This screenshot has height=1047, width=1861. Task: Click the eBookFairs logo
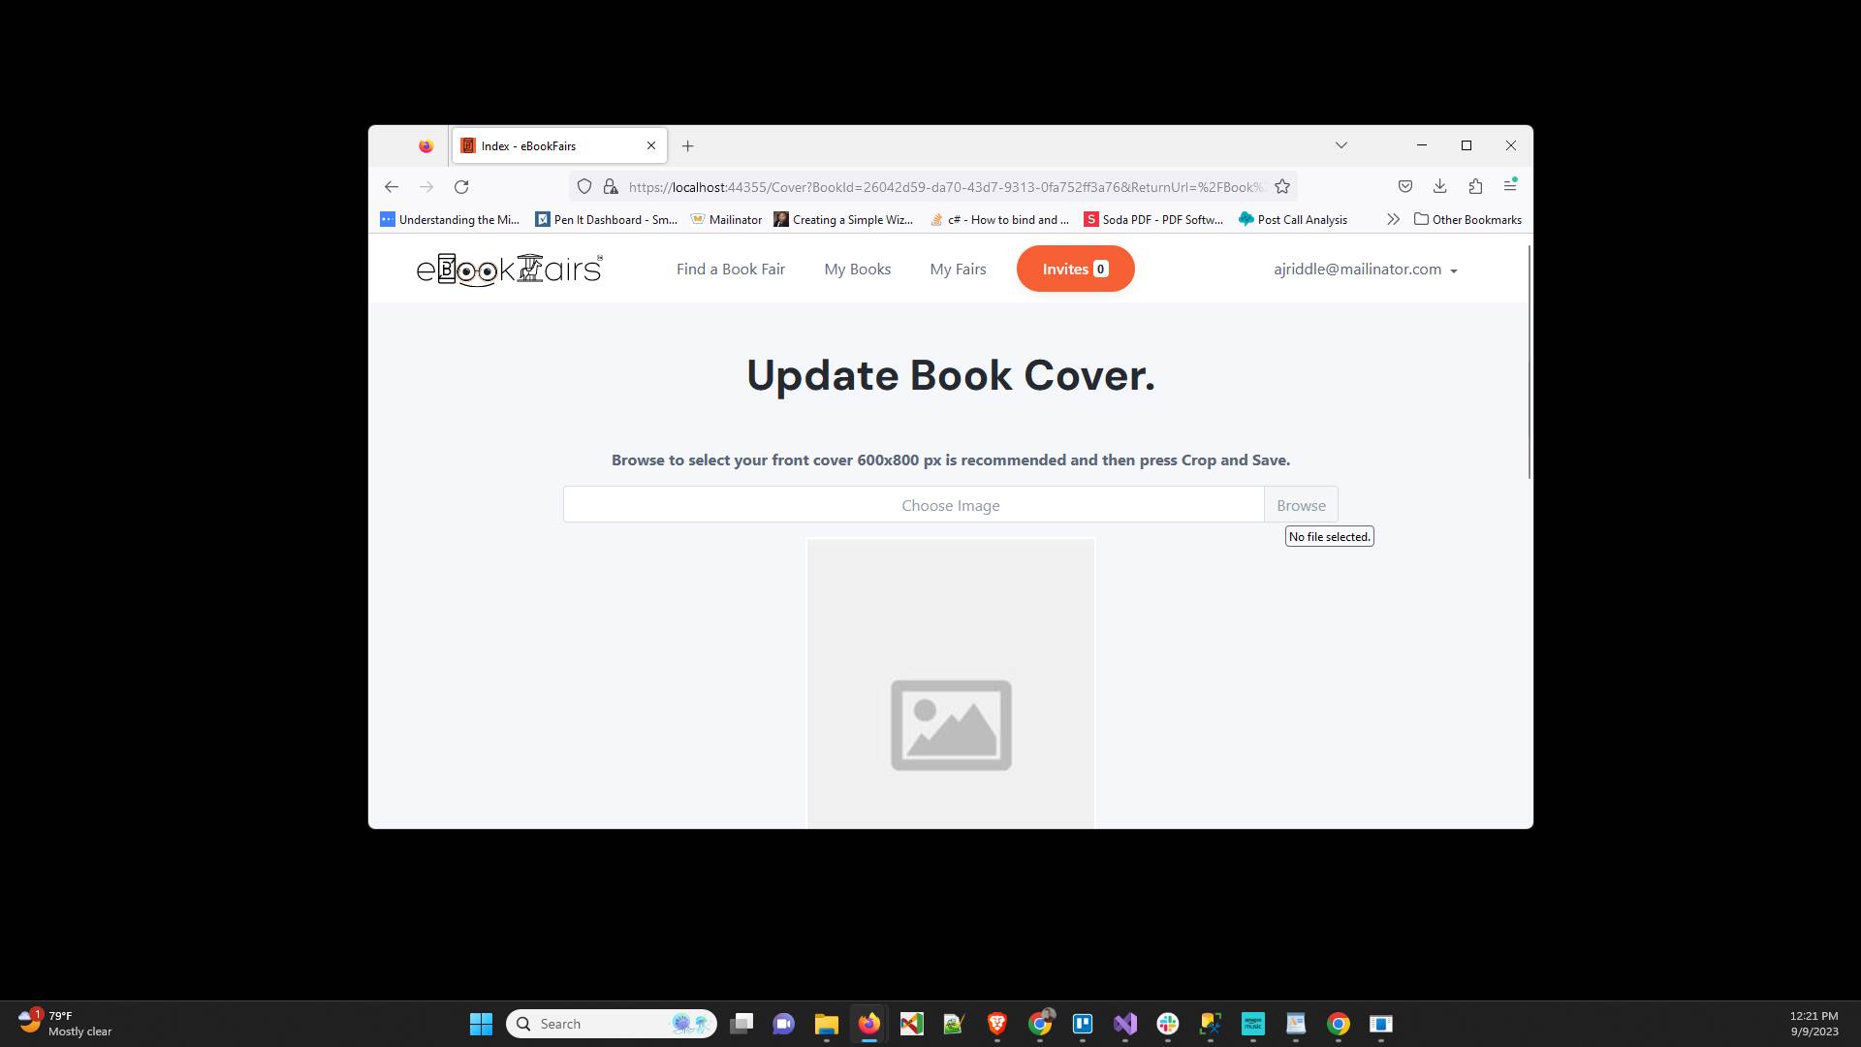[x=509, y=269]
